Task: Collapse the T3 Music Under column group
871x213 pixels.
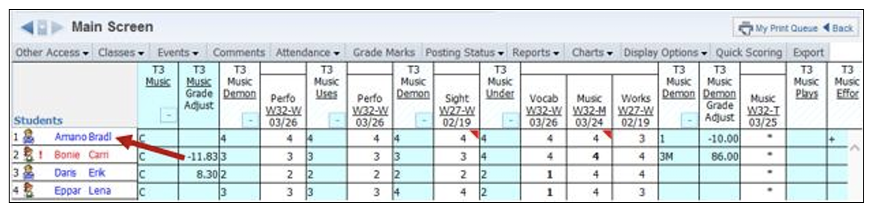Action: 510,119
